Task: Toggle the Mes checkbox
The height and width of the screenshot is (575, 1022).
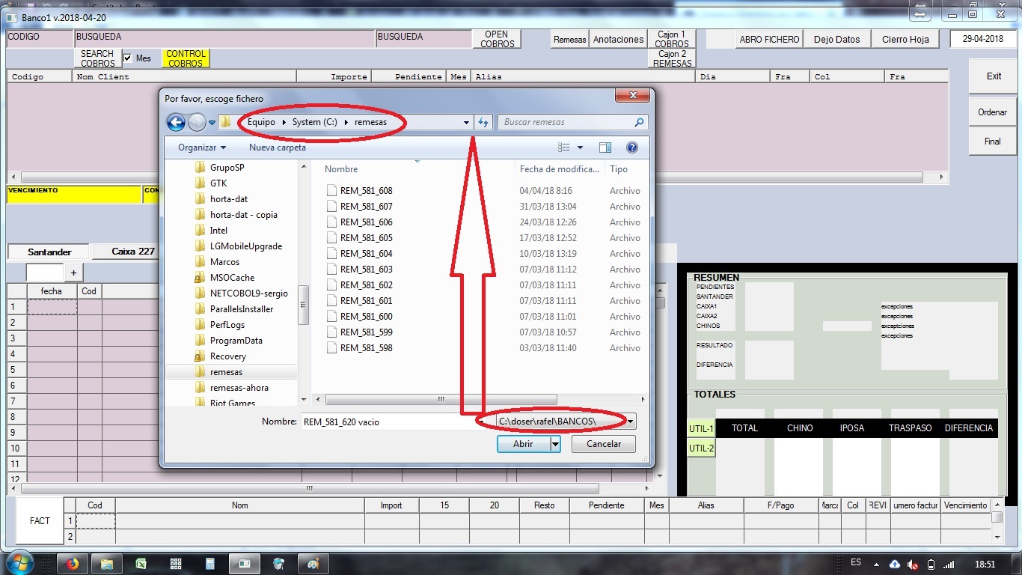Action: click(x=127, y=58)
